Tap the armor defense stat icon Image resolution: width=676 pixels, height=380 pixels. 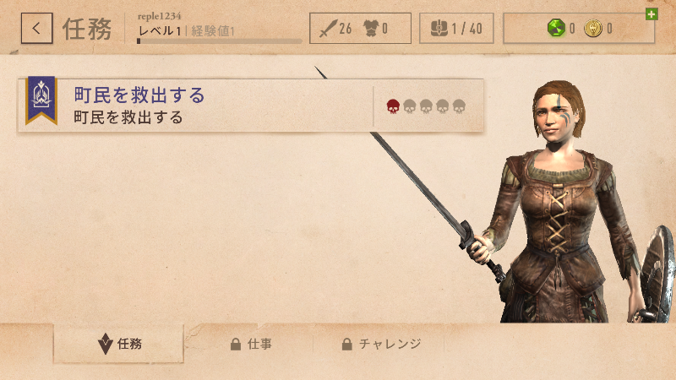click(370, 29)
